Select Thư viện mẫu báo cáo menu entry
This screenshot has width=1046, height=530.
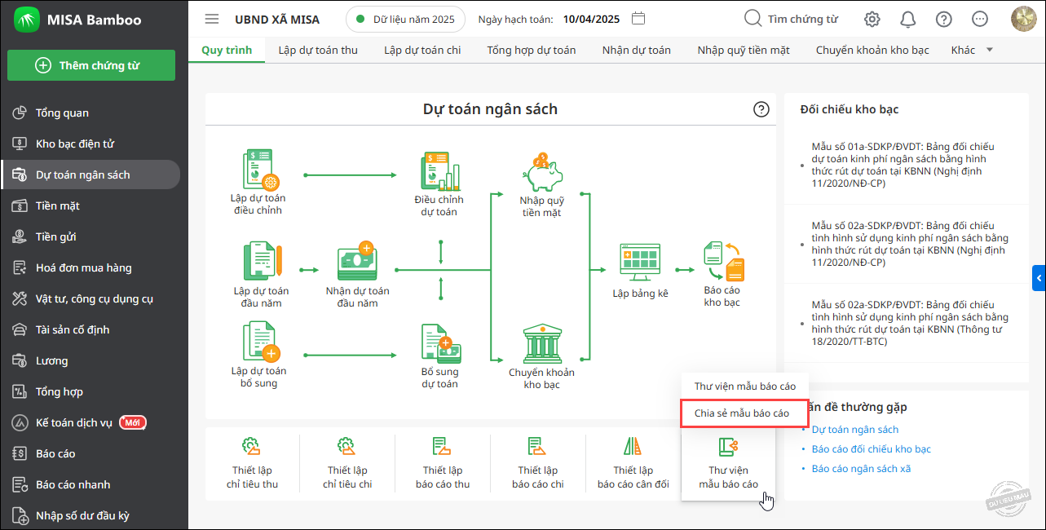[745, 386]
